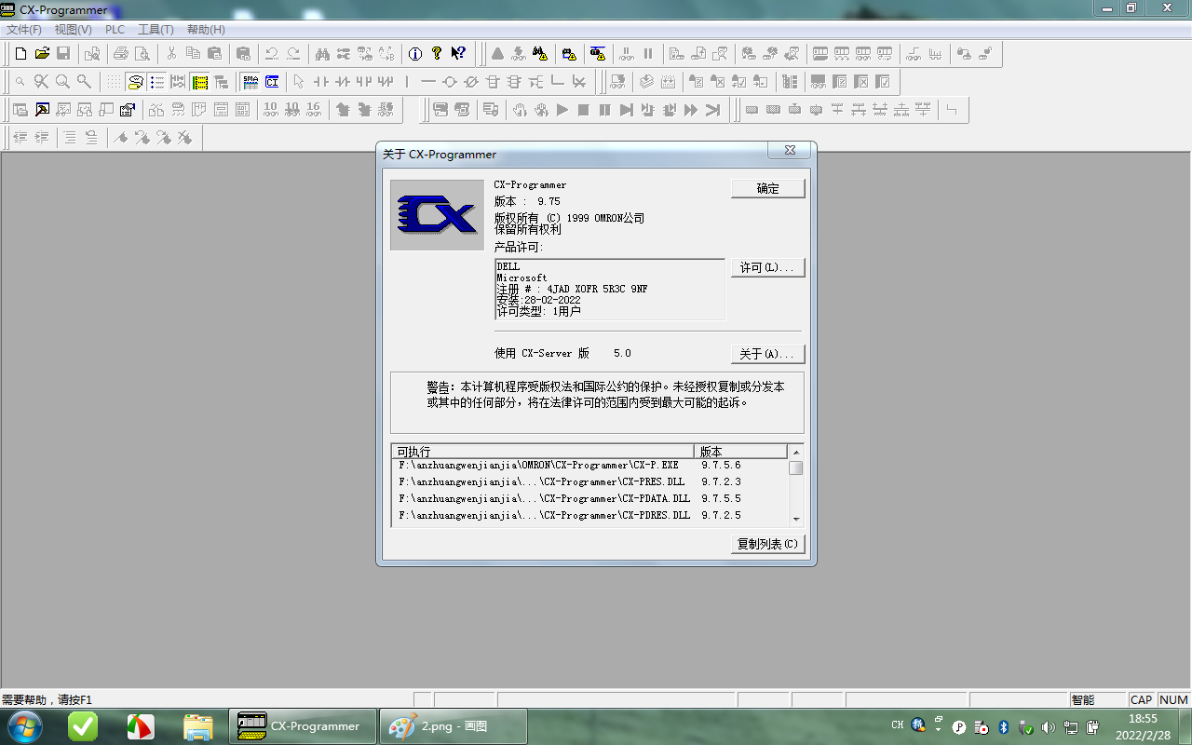
Task: Toggle the yellow grid view icon
Action: pos(200,82)
